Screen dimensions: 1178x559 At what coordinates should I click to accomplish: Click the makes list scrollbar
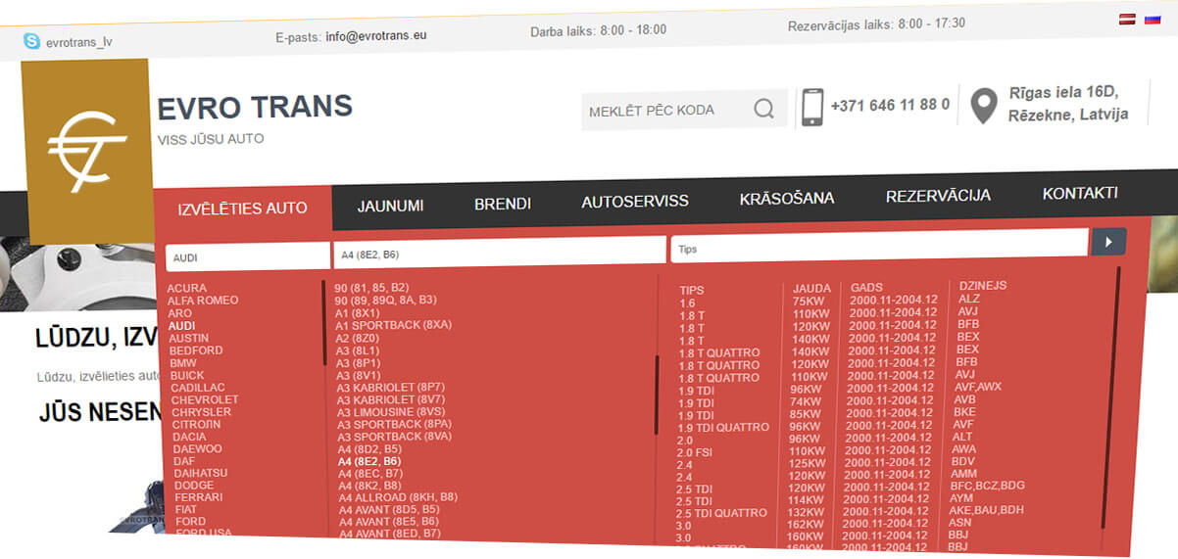click(323, 323)
